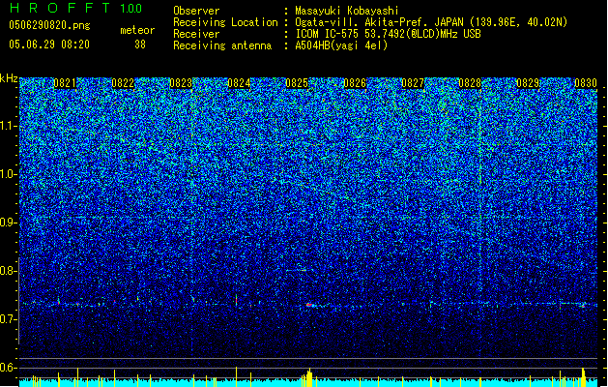Image resolution: width=608 pixels, height=387 pixels.
Task: Click the Receiver label
Action: 196,34
